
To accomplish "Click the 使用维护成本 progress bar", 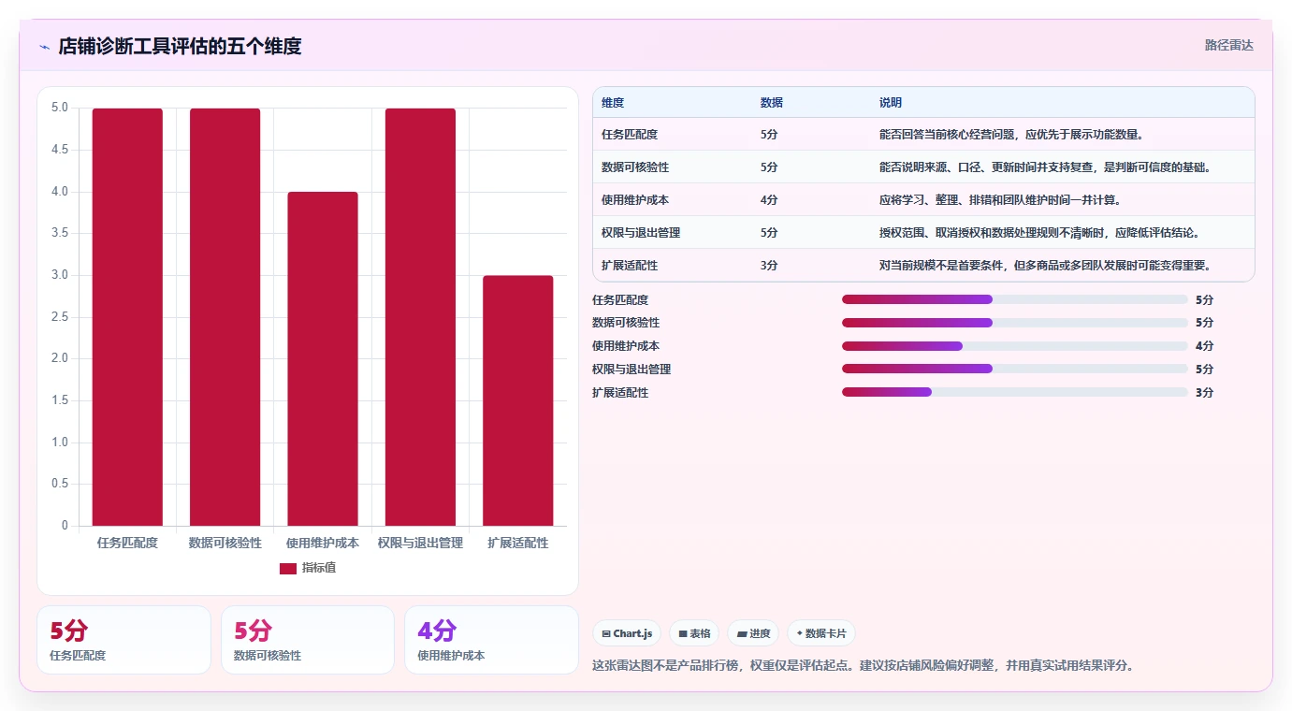I will tap(1014, 346).
